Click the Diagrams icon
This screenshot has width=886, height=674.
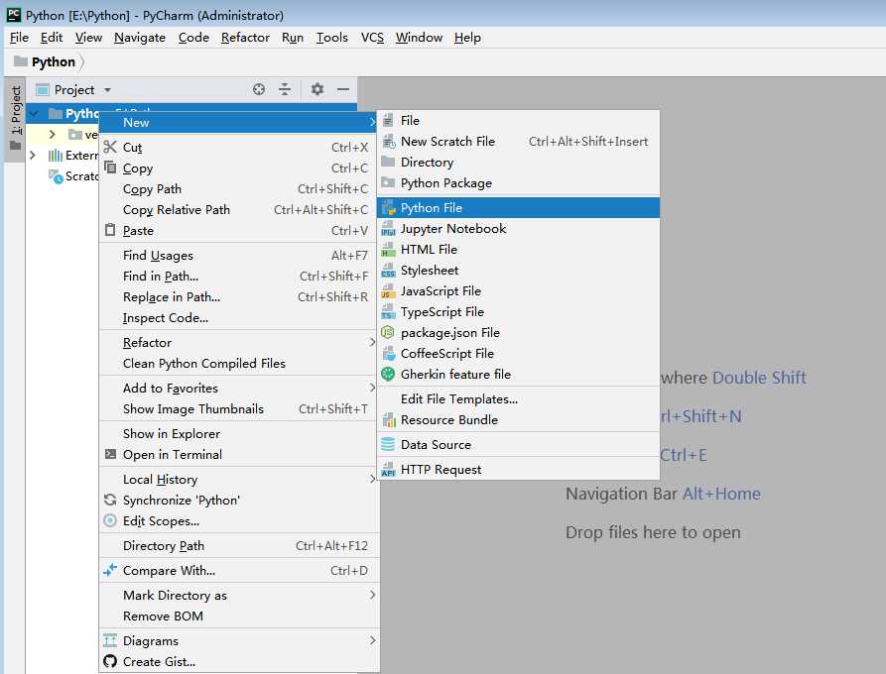[110, 640]
